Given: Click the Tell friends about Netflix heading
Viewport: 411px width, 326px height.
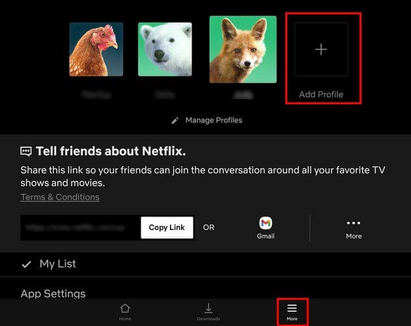Looking at the screenshot, I should pyautogui.click(x=111, y=151).
